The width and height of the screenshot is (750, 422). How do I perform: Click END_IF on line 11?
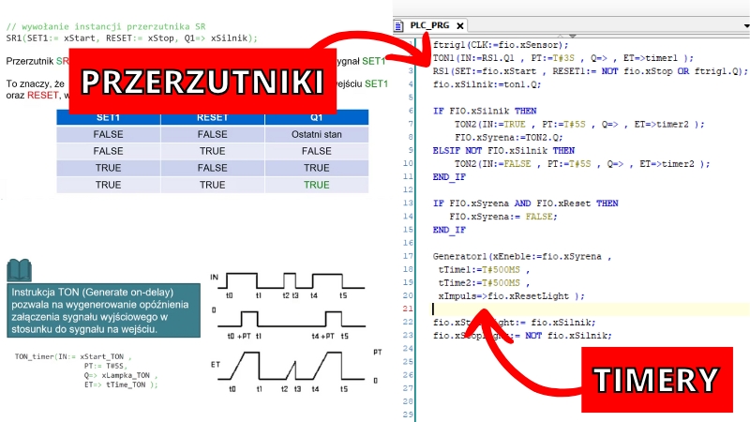449,177
